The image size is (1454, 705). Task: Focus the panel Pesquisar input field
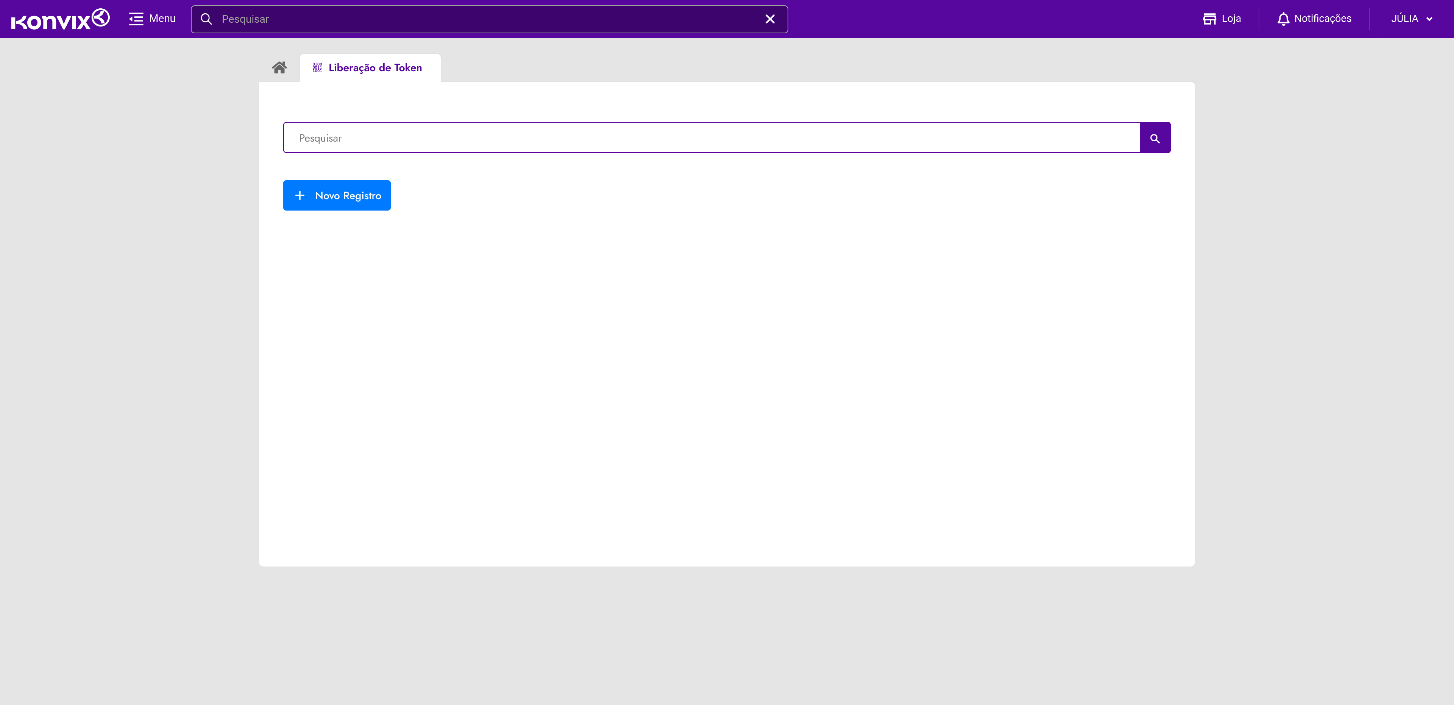tap(711, 138)
